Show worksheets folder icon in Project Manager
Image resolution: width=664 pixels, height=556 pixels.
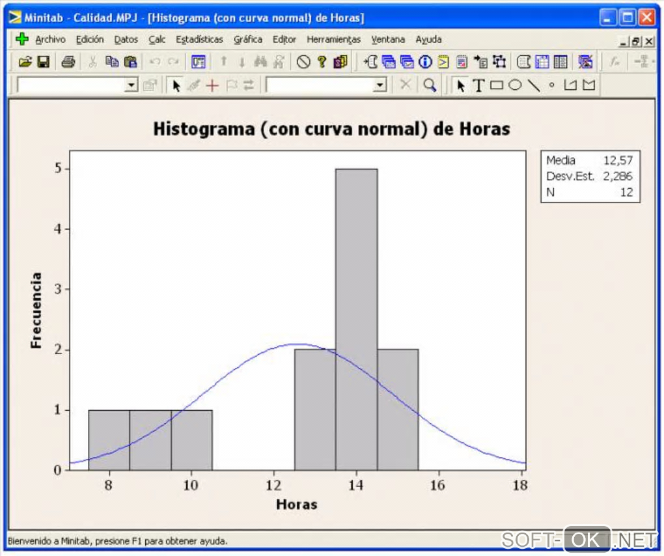[x=389, y=62]
